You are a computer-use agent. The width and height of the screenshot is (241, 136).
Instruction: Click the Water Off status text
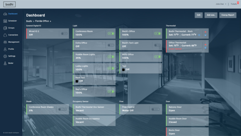[128, 111]
